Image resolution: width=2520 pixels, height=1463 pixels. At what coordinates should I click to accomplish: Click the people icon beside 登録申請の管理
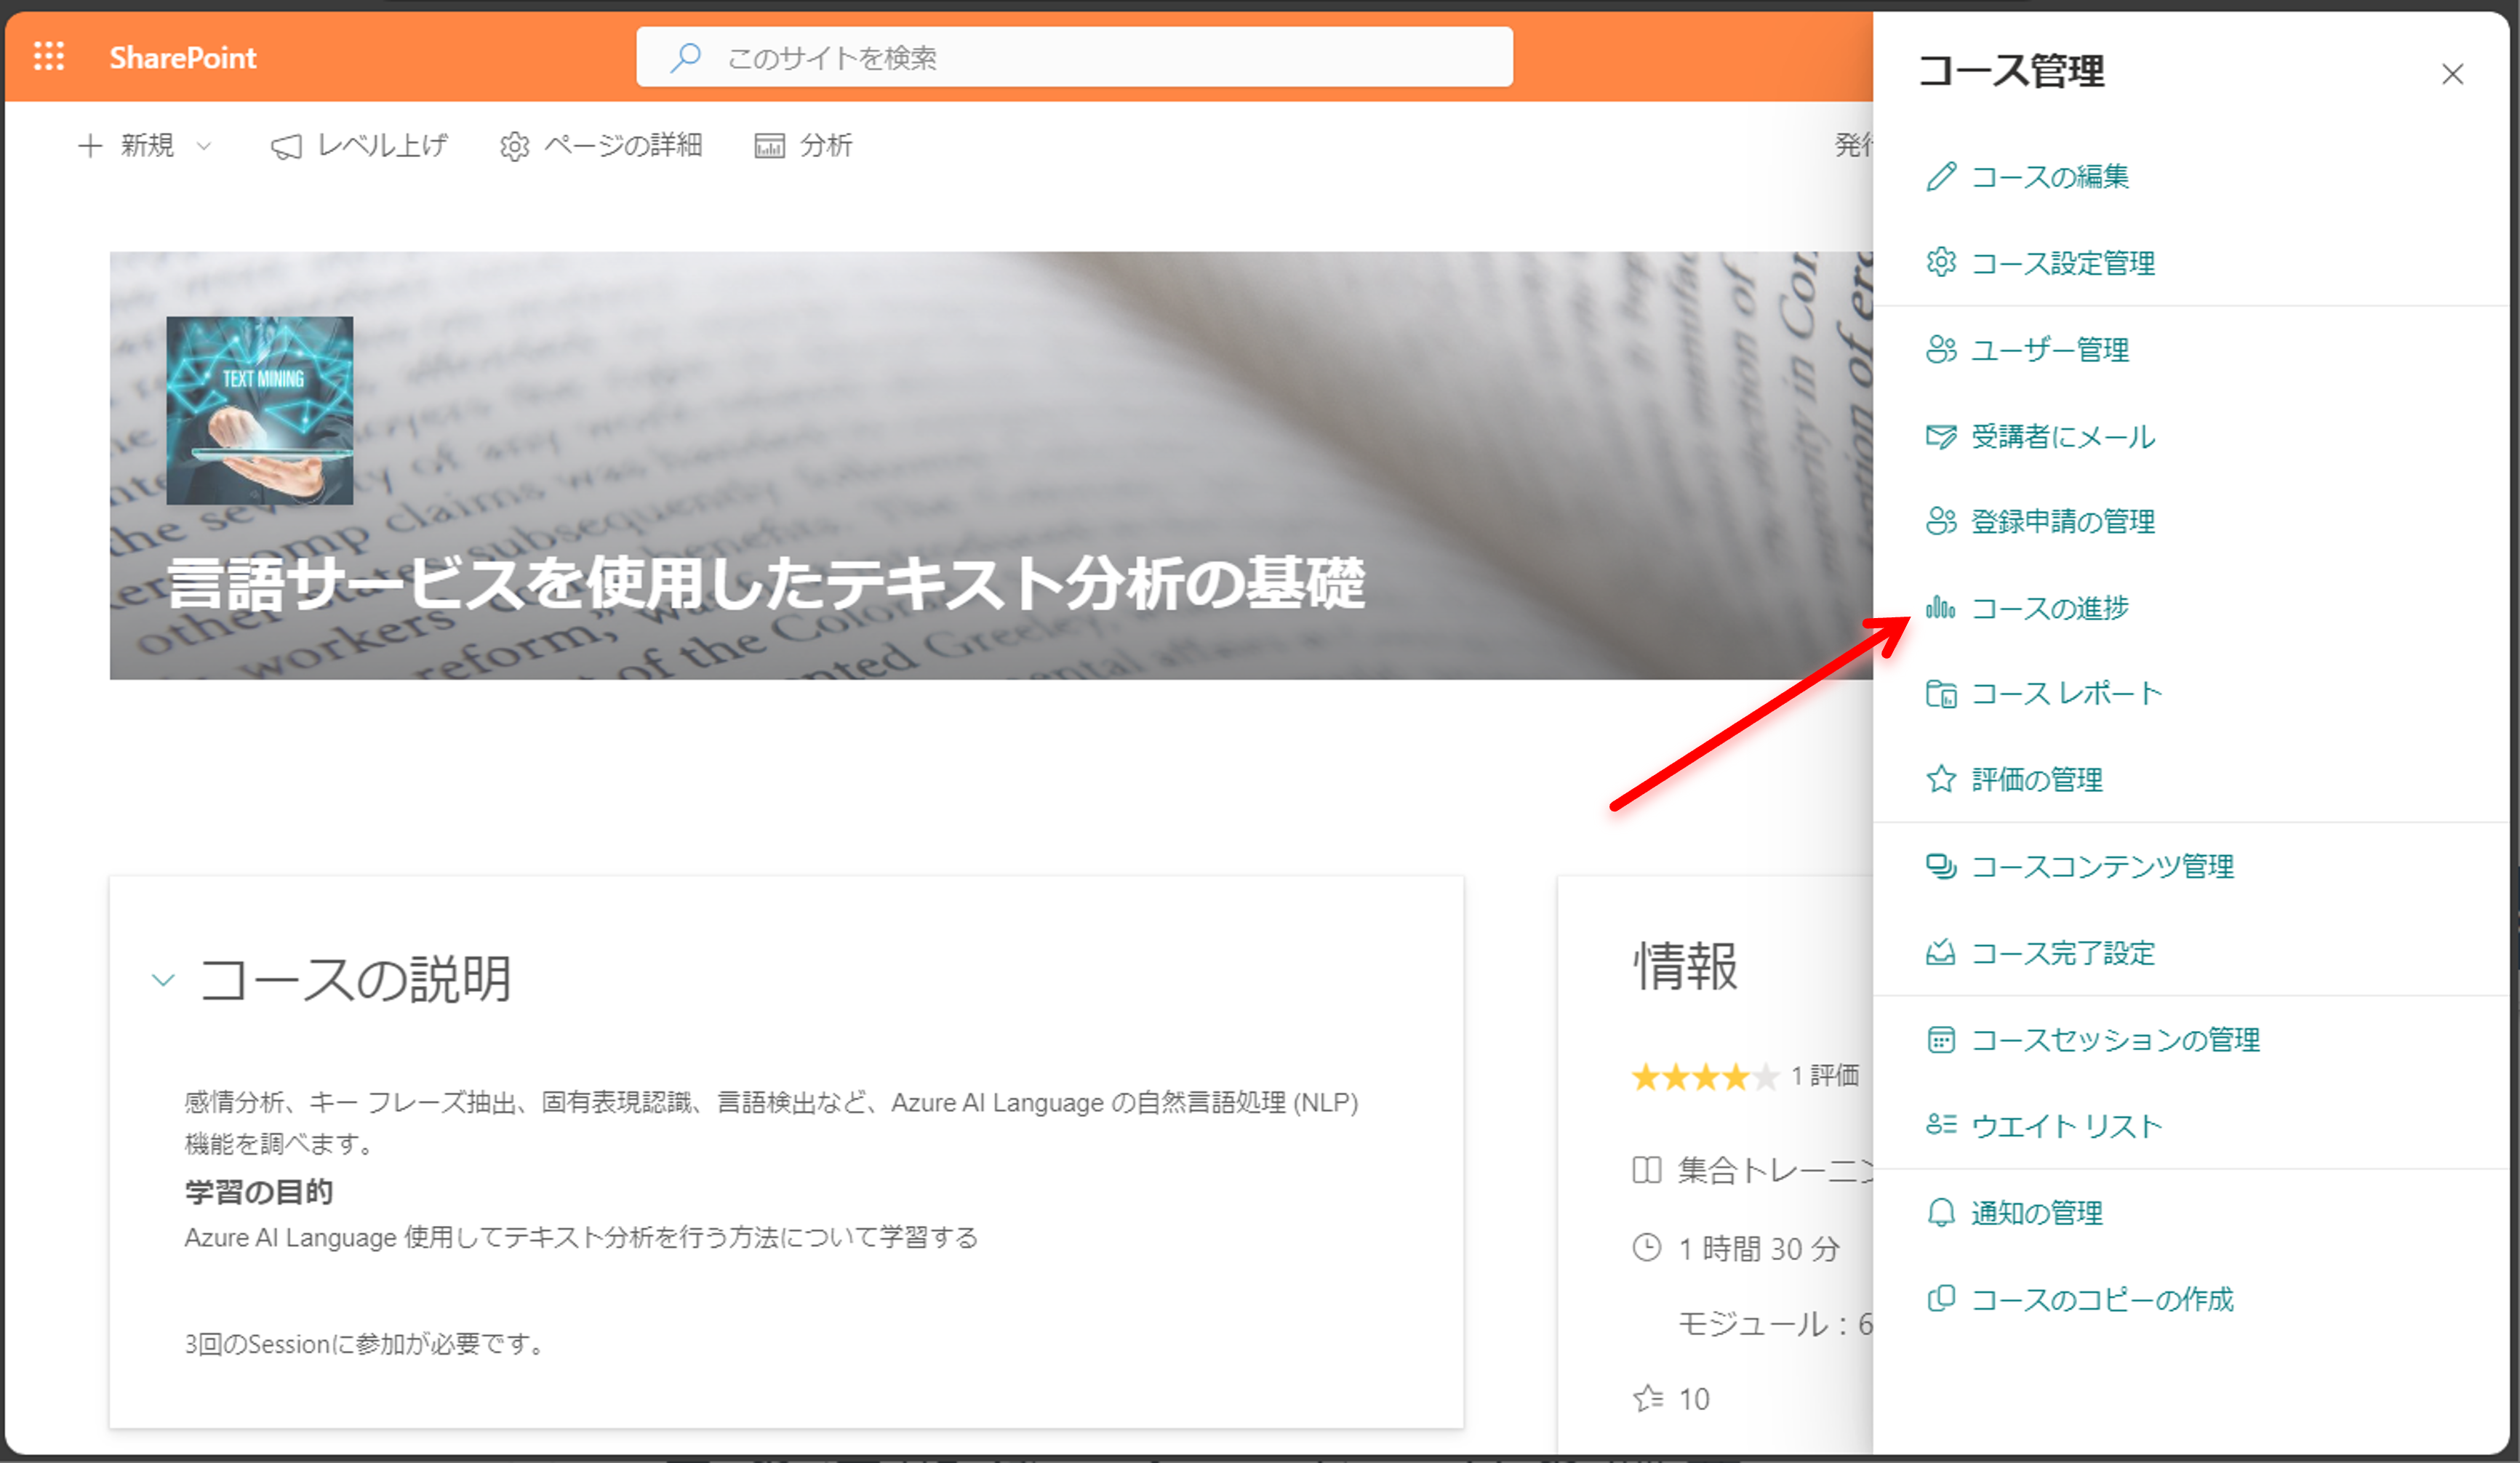point(1941,521)
